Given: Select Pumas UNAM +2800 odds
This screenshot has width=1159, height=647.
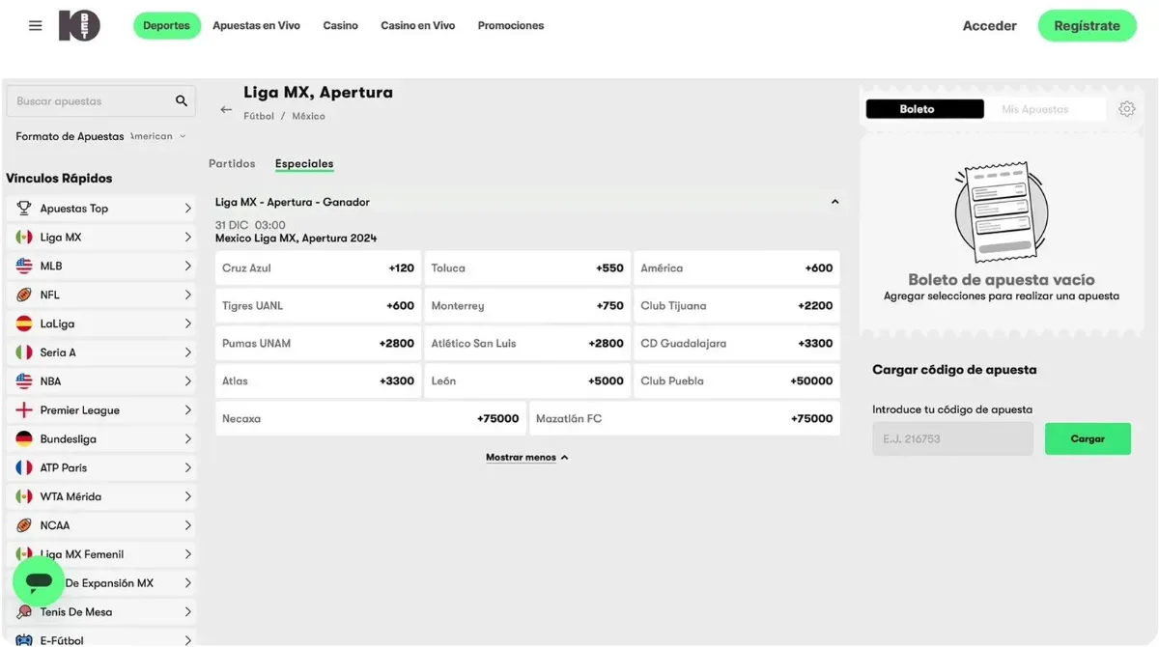Looking at the screenshot, I should tap(318, 344).
